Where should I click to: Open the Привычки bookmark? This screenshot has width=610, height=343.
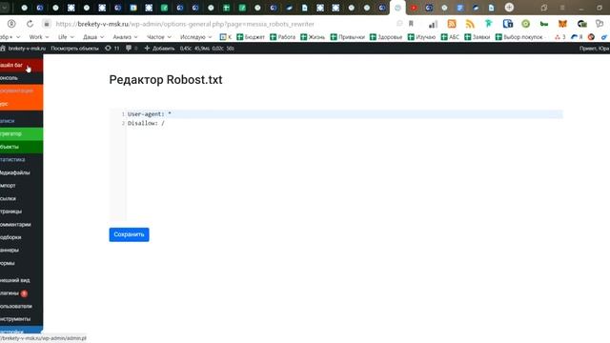pyautogui.click(x=347, y=37)
